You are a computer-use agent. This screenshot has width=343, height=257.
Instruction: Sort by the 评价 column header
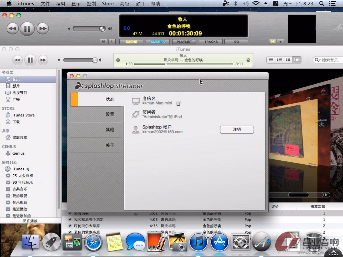275,206
